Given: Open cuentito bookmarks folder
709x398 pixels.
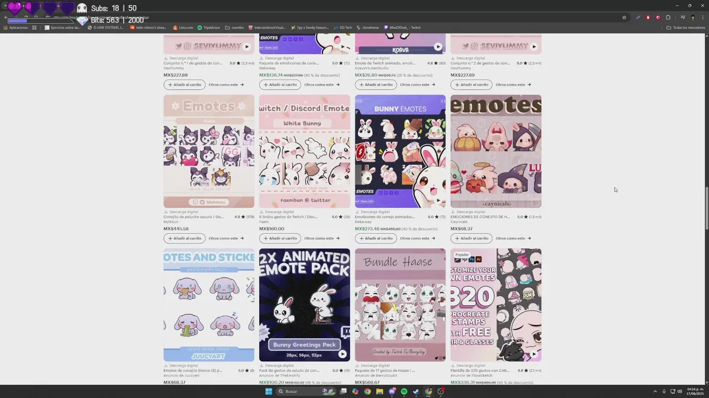Looking at the screenshot, I should click(x=234, y=28).
